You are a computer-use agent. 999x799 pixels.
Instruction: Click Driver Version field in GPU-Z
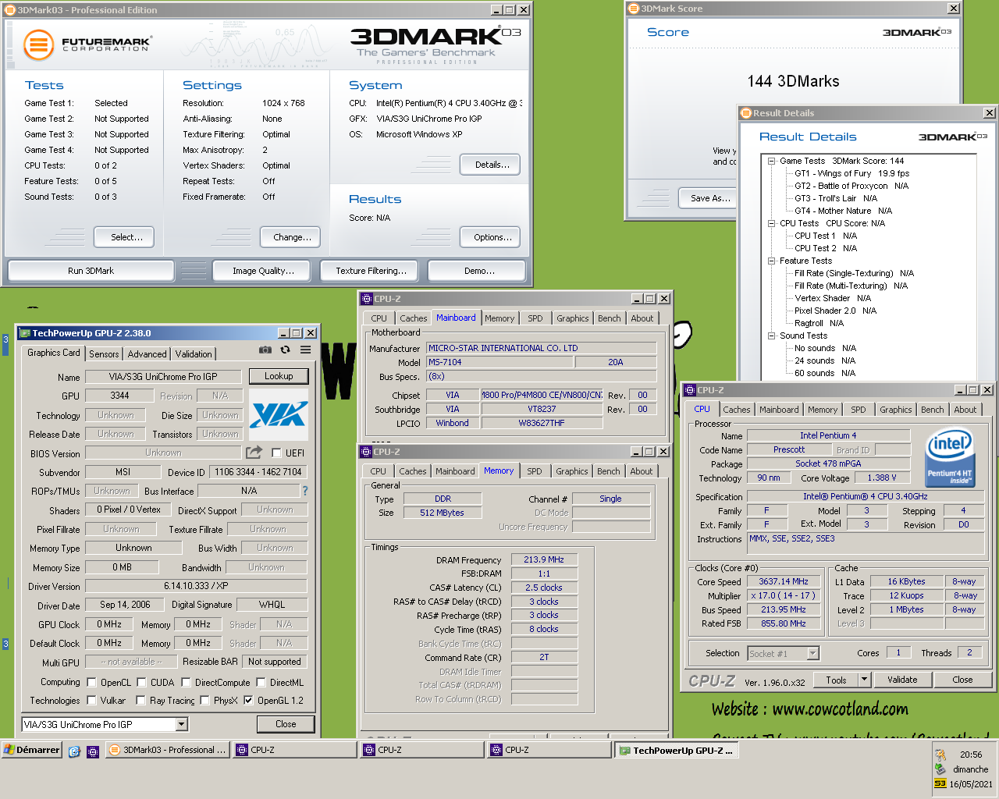point(196,586)
